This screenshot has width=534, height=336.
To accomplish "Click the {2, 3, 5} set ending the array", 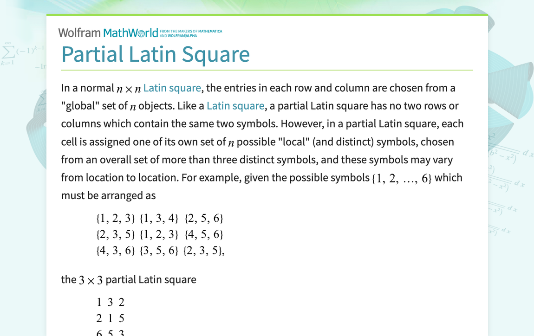I will click(204, 250).
